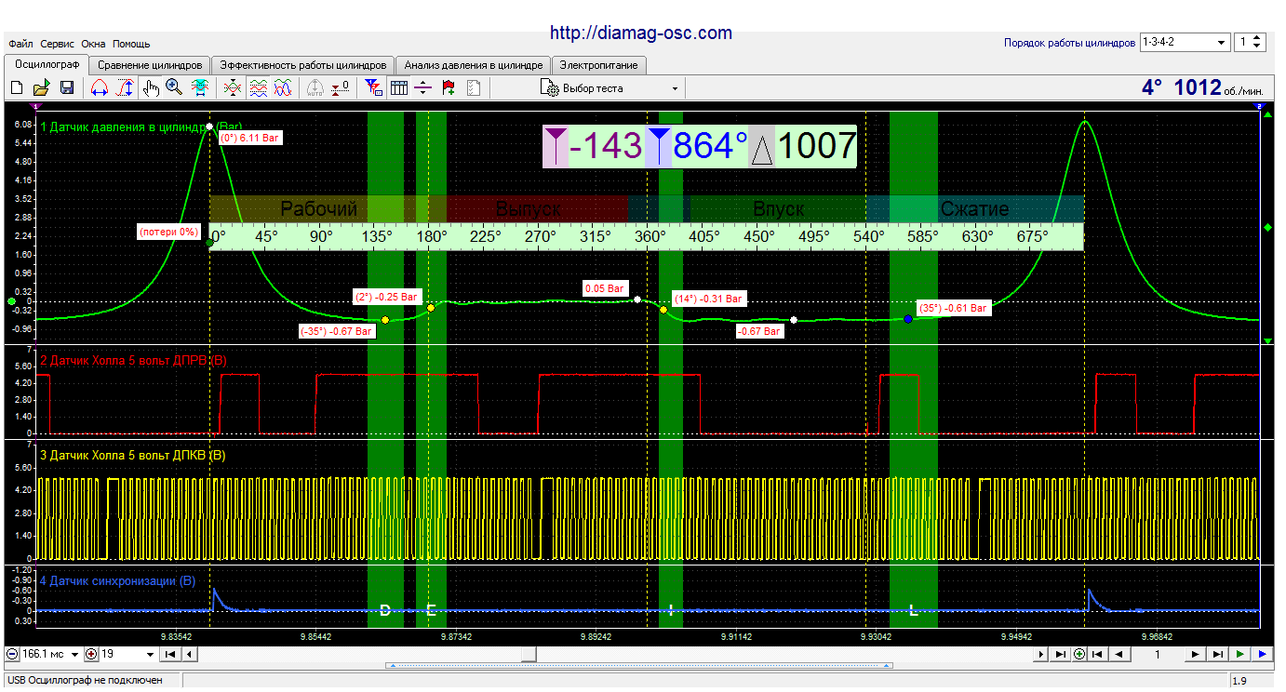This screenshot has width=1286, height=692.
Task: Open the Сервис menu
Action: coord(58,44)
